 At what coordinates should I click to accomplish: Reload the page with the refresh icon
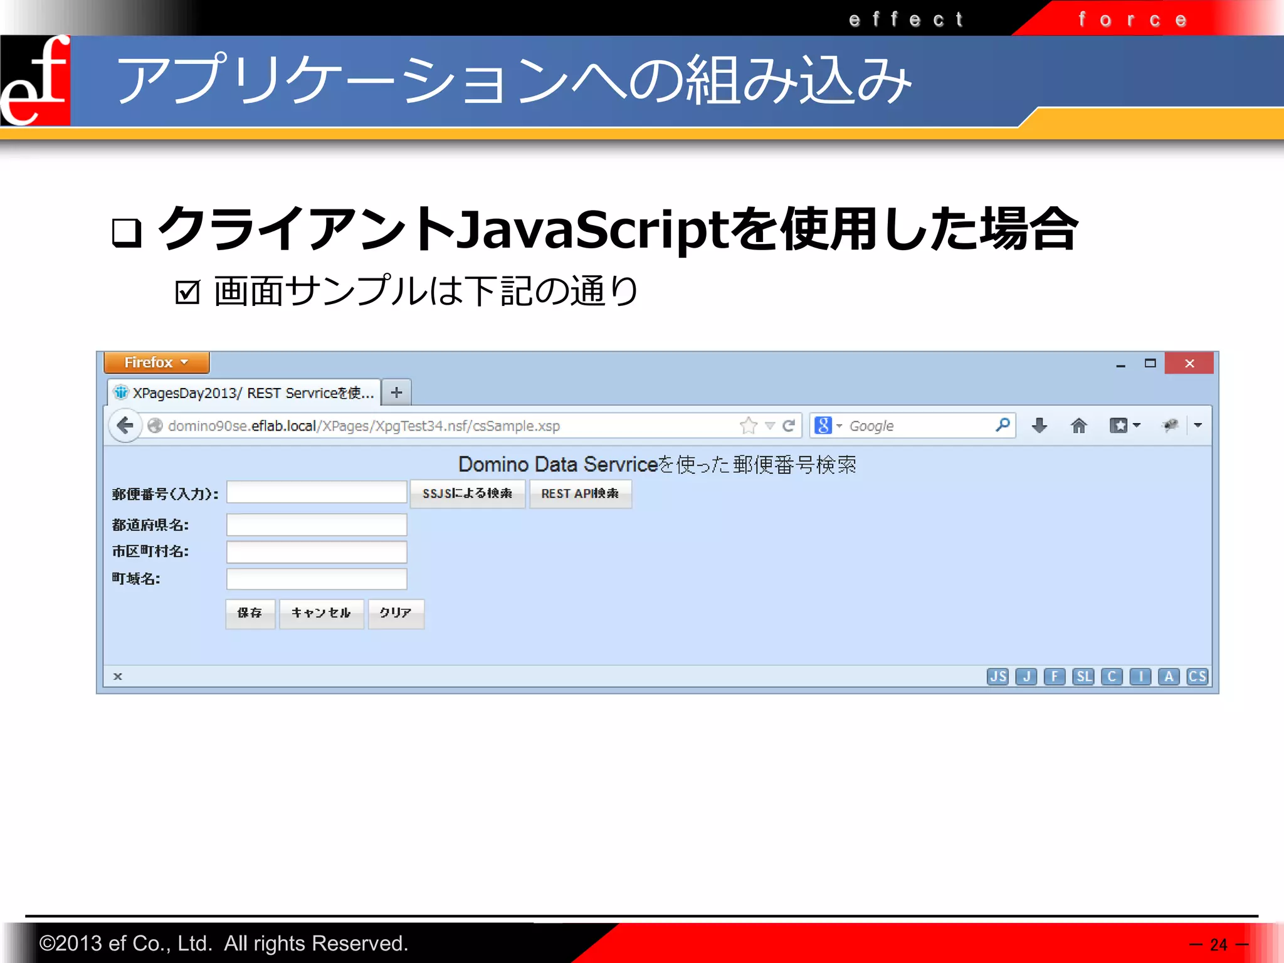[x=789, y=426]
